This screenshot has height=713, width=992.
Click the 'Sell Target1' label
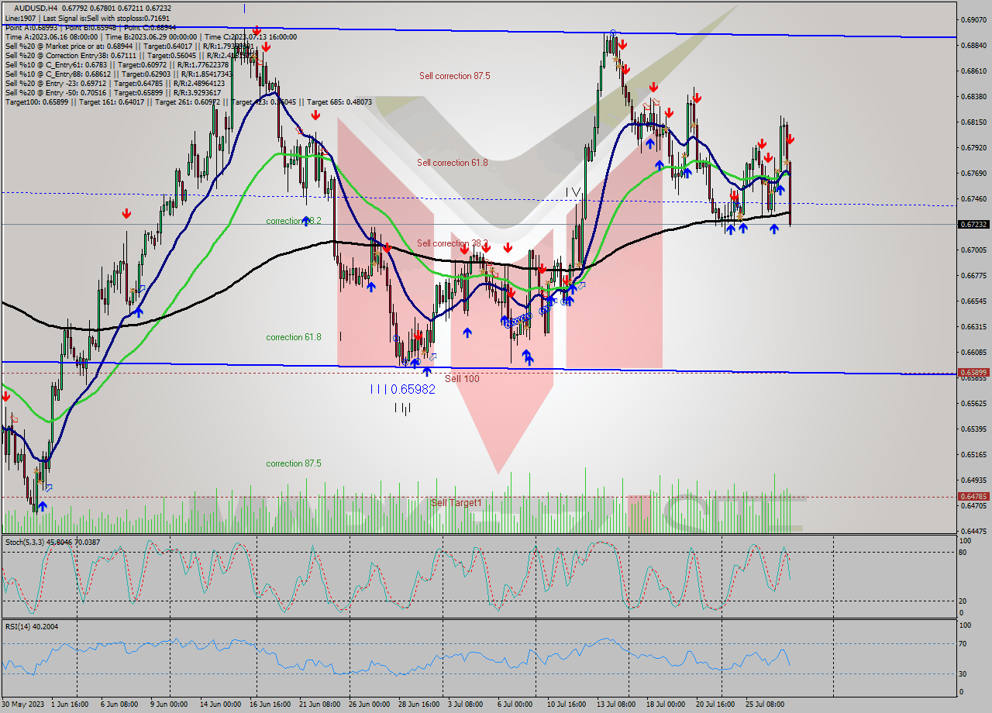point(456,502)
